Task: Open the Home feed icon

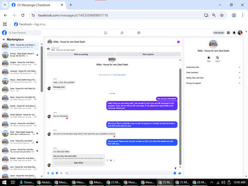Action: tap(106, 33)
